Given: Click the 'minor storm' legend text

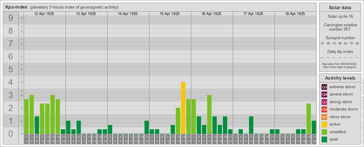Looking at the screenshot, I should (x=340, y=117).
